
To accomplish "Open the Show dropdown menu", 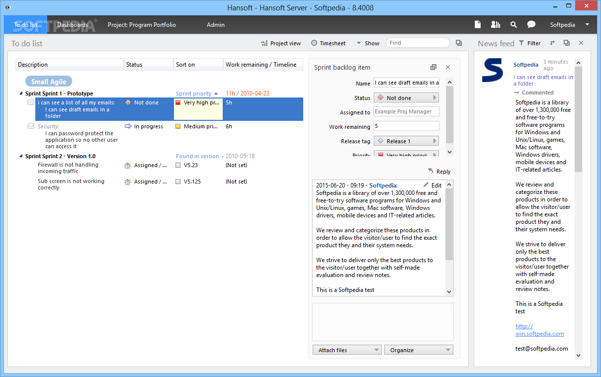I will (x=368, y=43).
